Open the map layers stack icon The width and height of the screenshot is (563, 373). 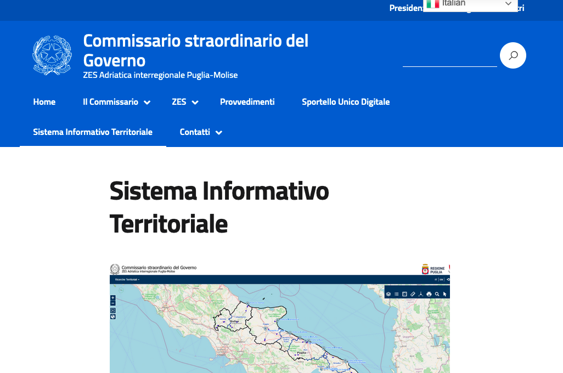(x=388, y=294)
